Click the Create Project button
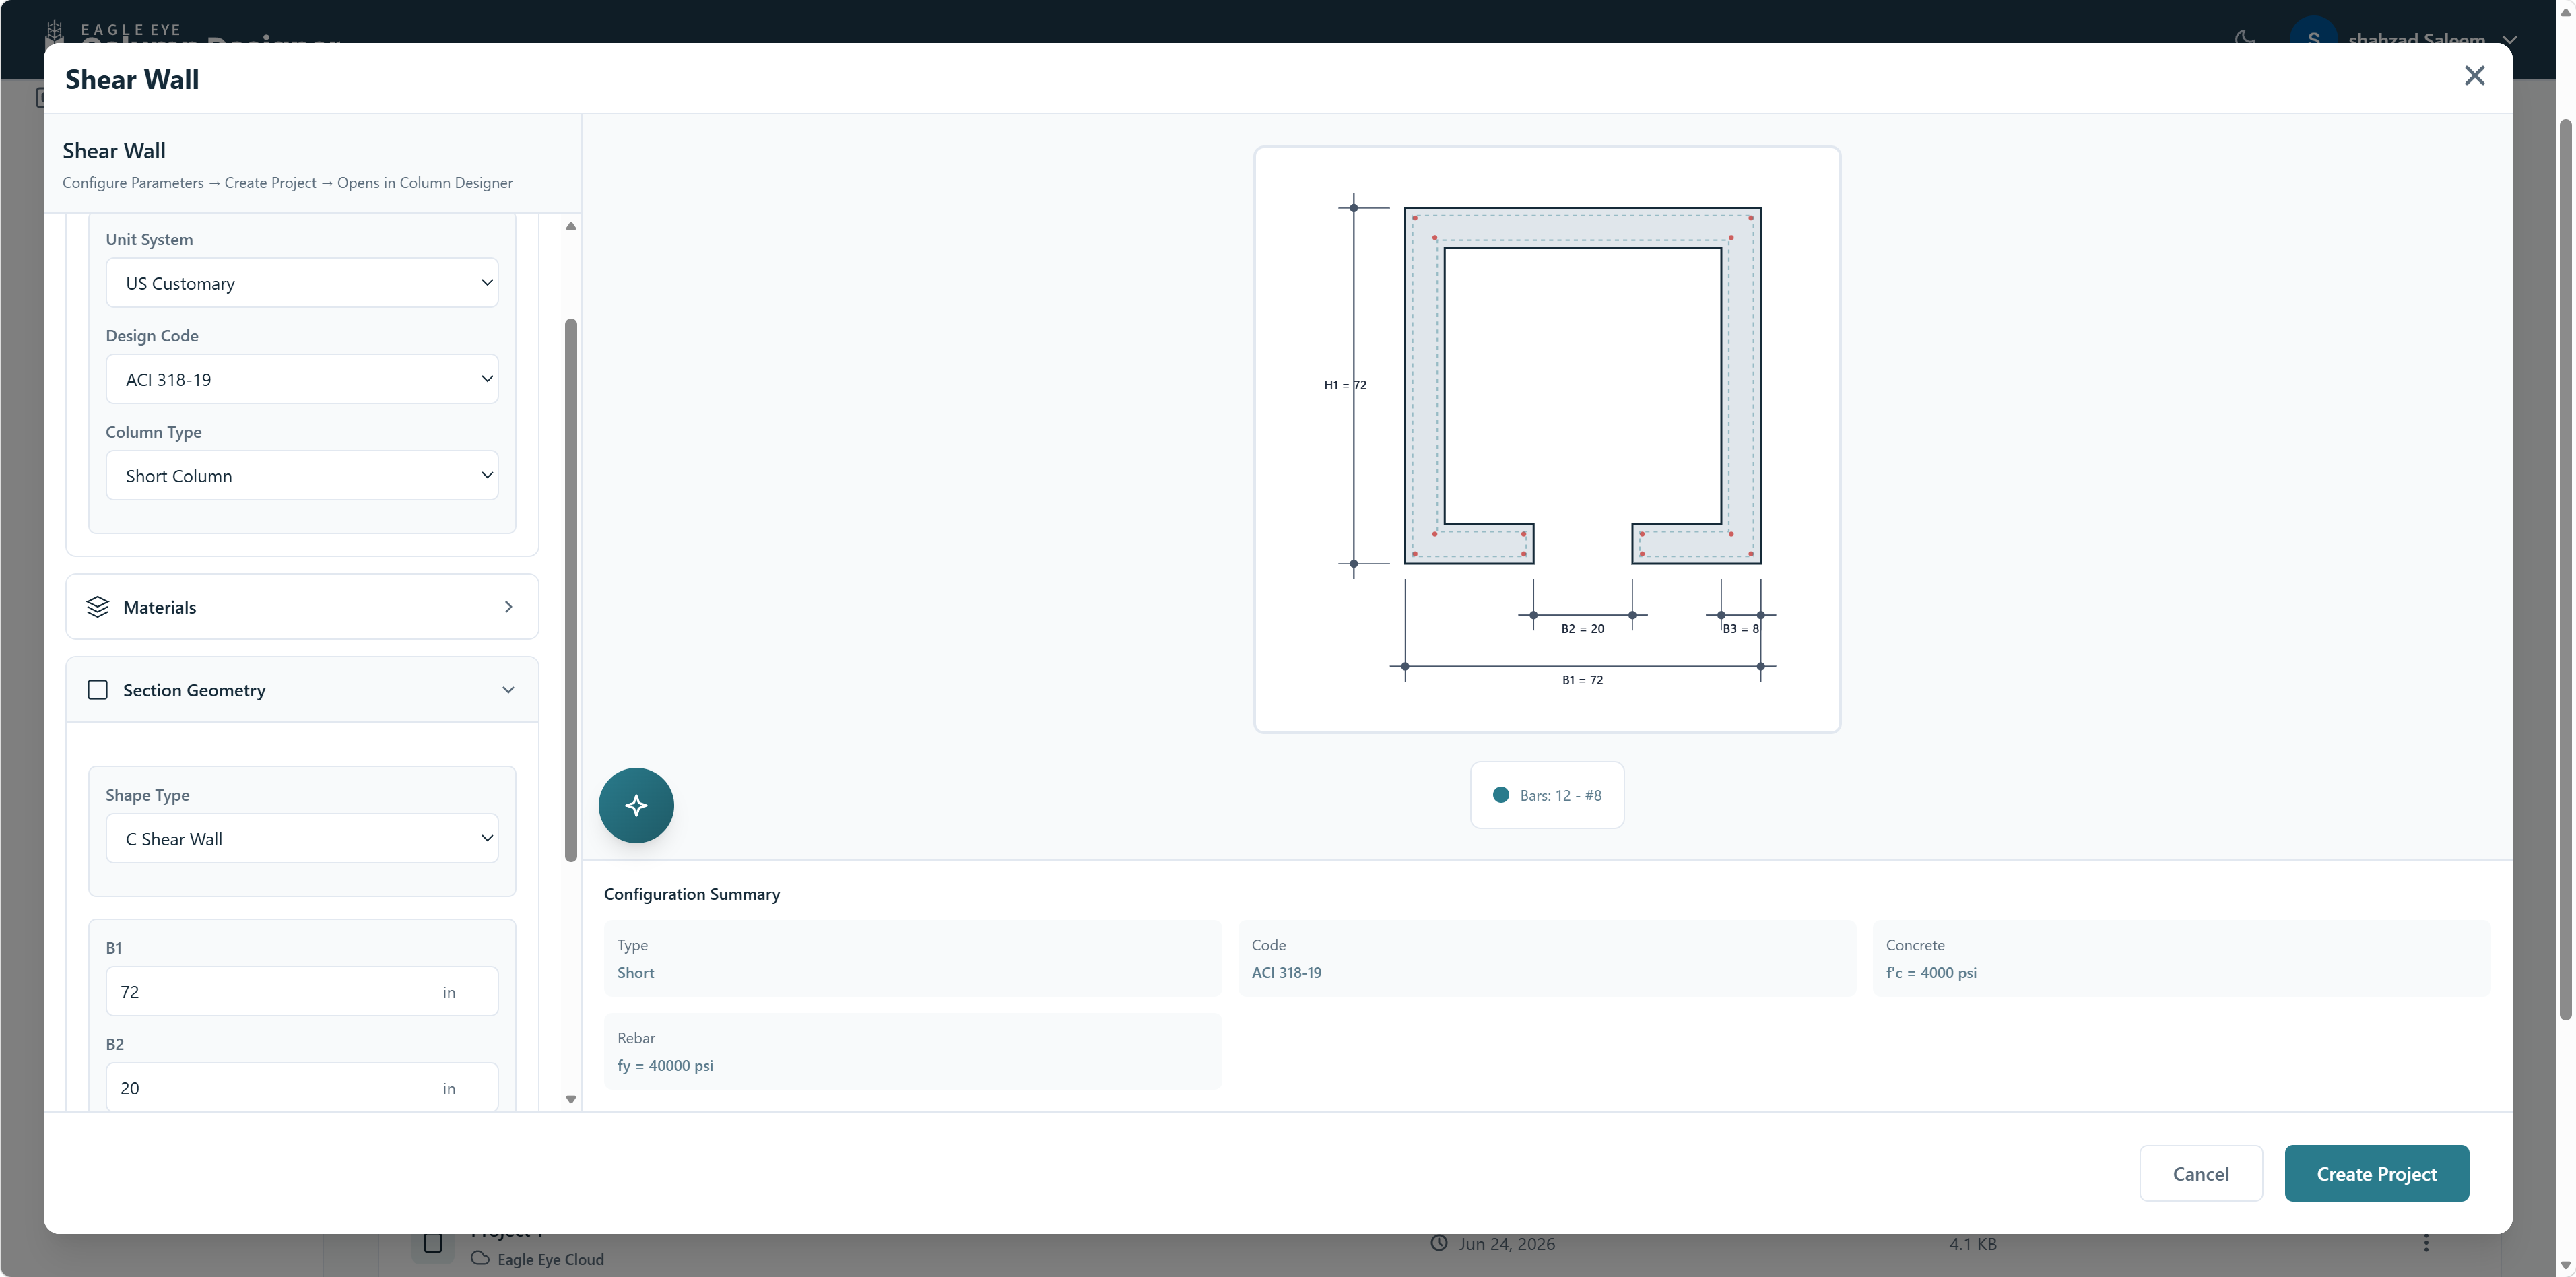 [2376, 1173]
